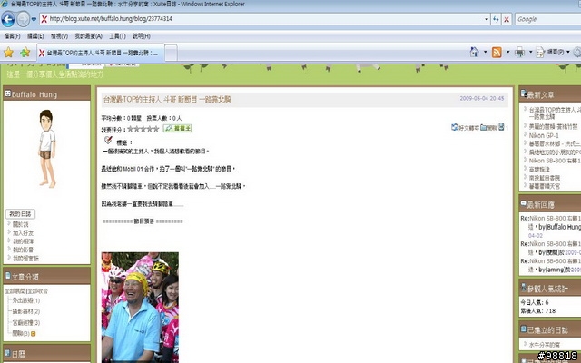Open the 水牛分享的窩 blog link
This screenshot has height=363, width=581.
click(x=545, y=345)
